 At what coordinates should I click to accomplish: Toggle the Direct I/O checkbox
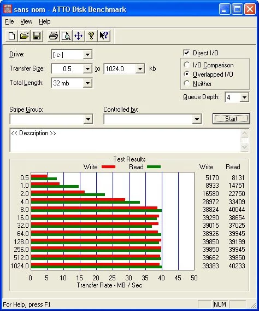click(x=186, y=53)
